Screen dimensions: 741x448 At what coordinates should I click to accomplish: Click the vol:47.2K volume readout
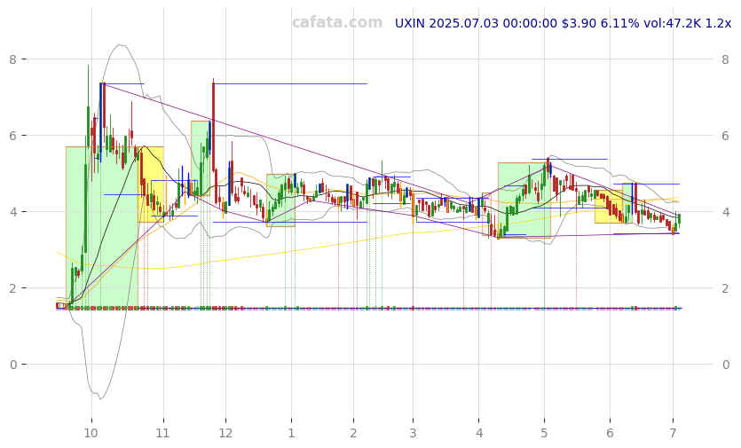[x=672, y=23]
